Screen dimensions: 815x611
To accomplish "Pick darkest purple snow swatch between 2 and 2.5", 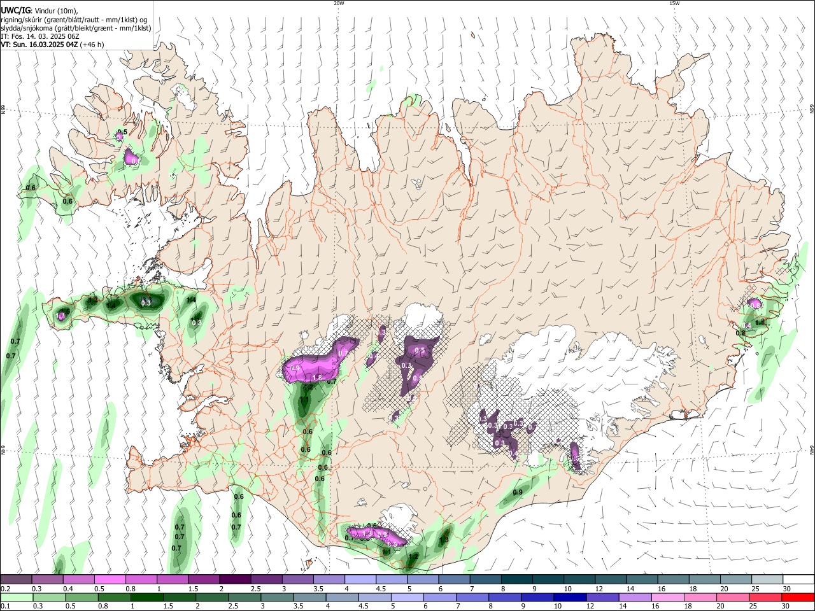I will tap(235, 579).
